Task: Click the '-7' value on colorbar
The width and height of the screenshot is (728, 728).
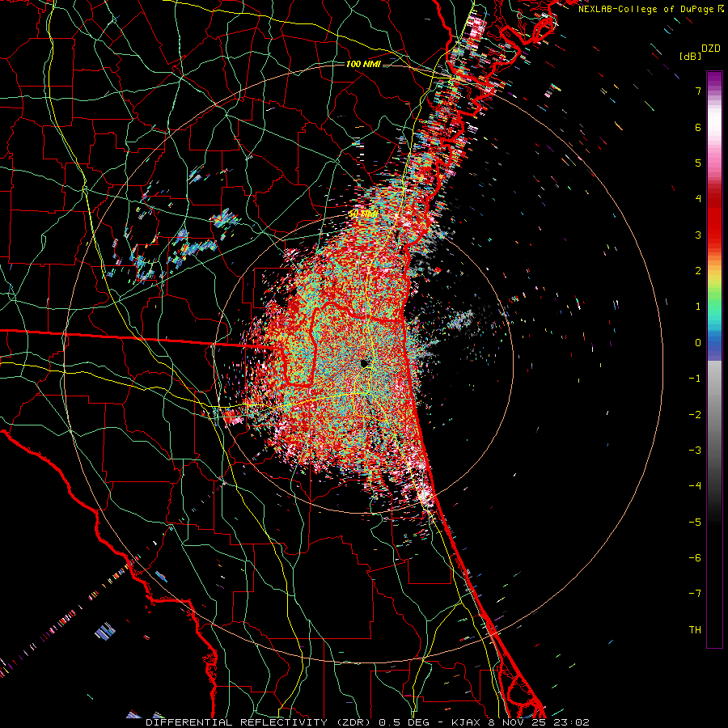Action: coord(695,594)
